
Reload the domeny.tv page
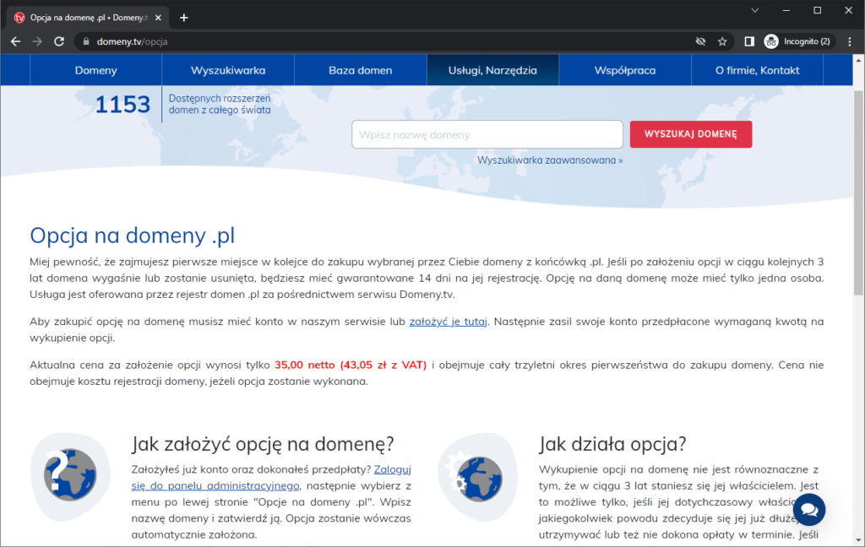(x=58, y=40)
